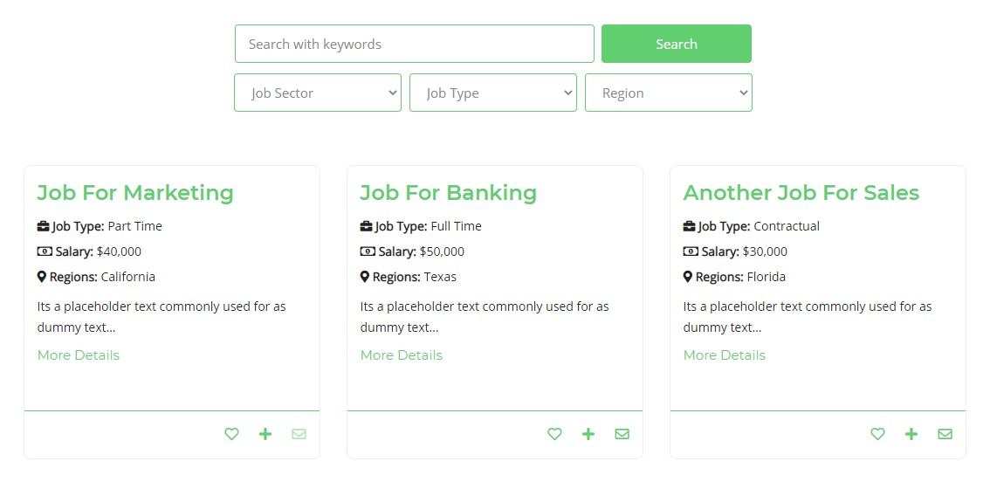Image resolution: width=990 pixels, height=482 pixels.
Task: Click plus icon on Job For Marketing card
Action: pyautogui.click(x=265, y=434)
